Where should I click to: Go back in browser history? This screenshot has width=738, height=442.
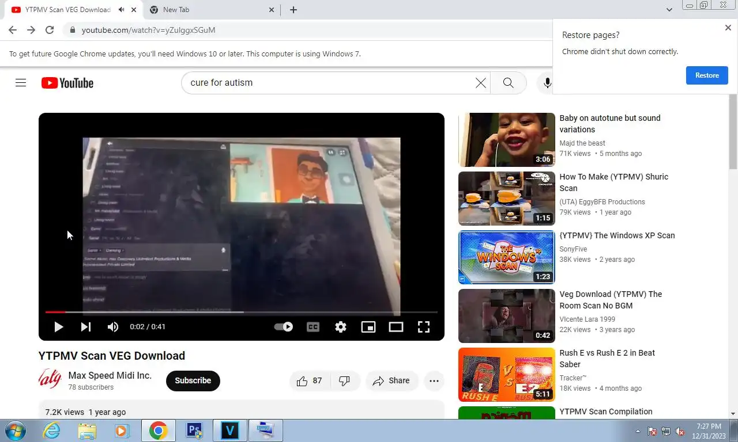pyautogui.click(x=13, y=30)
